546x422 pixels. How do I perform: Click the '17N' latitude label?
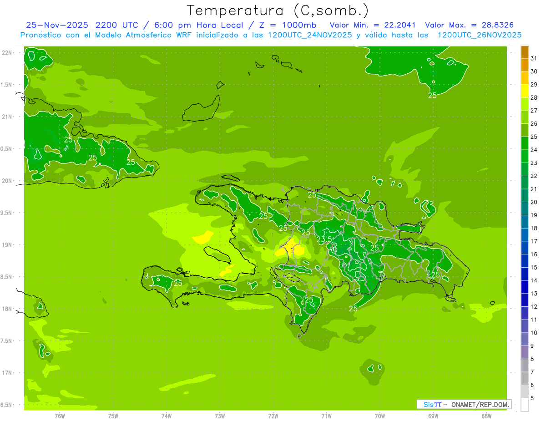coord(7,373)
